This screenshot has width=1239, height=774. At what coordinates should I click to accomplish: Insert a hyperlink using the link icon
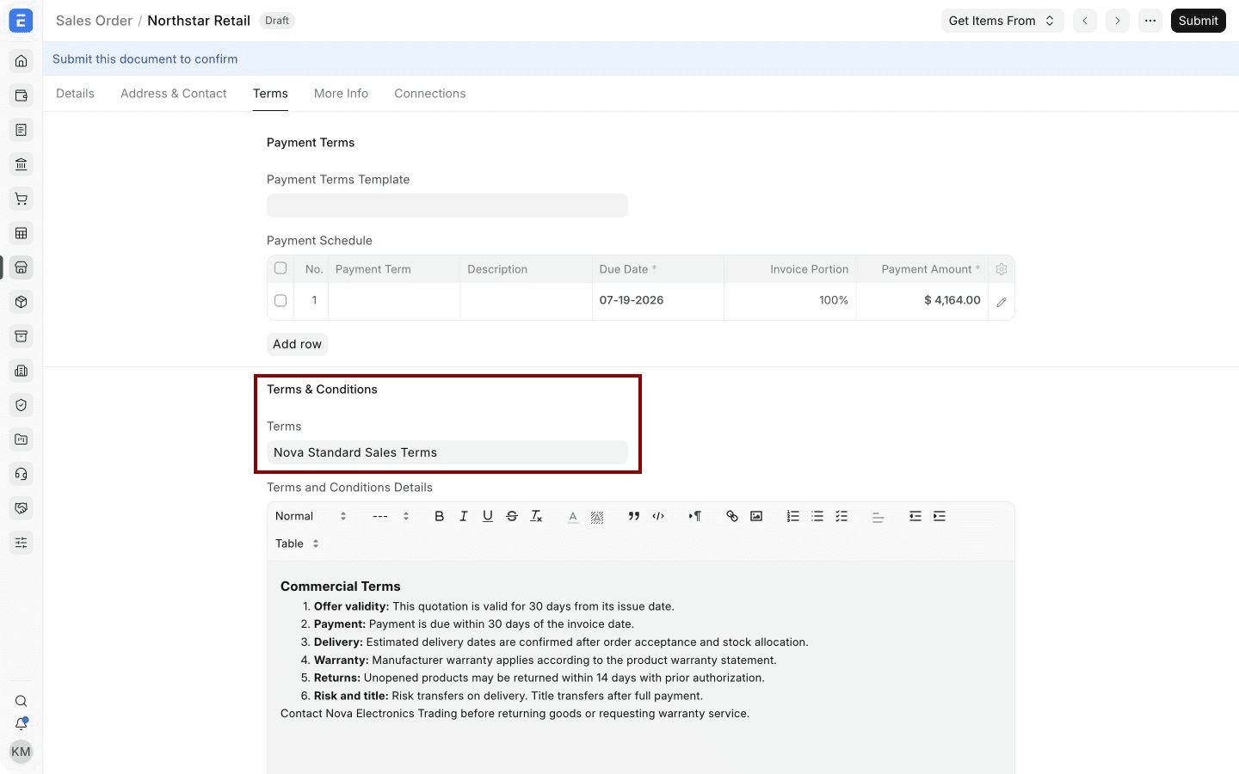tap(732, 516)
